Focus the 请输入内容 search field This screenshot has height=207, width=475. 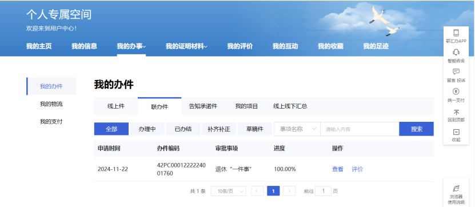(360, 129)
